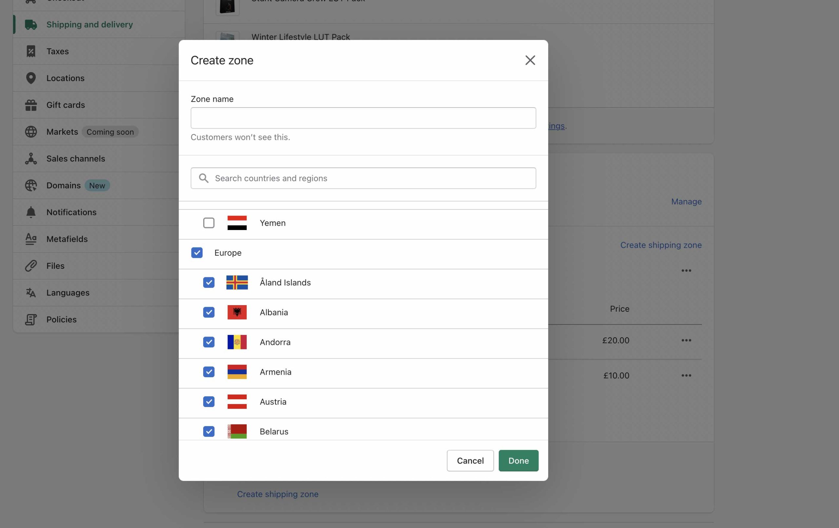Uncheck the Europe region checkbox

click(x=197, y=253)
